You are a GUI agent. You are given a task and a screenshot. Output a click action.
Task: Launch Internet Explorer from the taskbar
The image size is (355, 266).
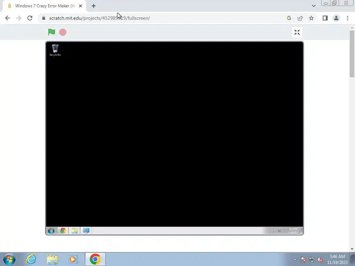click(31, 259)
